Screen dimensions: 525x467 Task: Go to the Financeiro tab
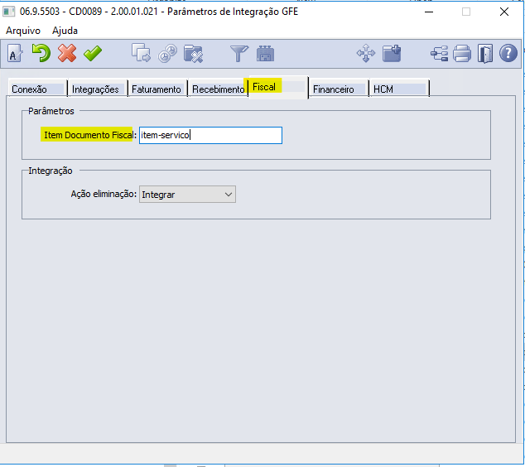(x=333, y=89)
